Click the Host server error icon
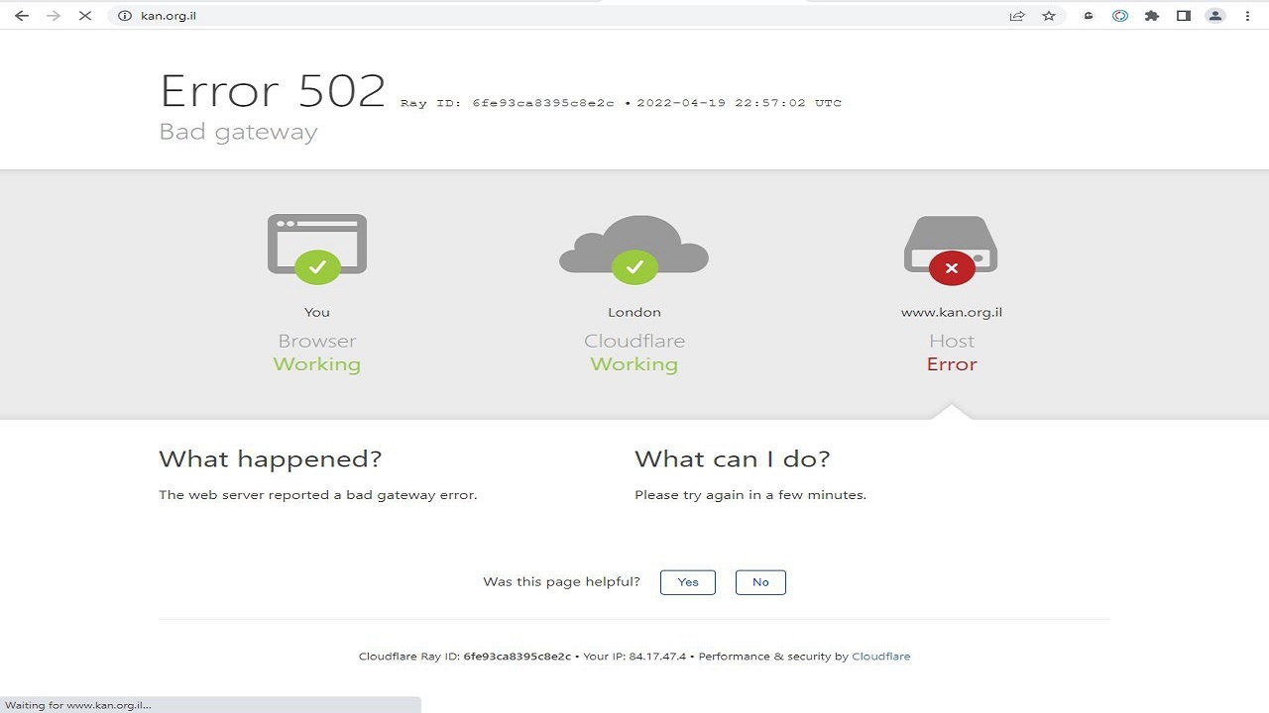 click(x=951, y=248)
